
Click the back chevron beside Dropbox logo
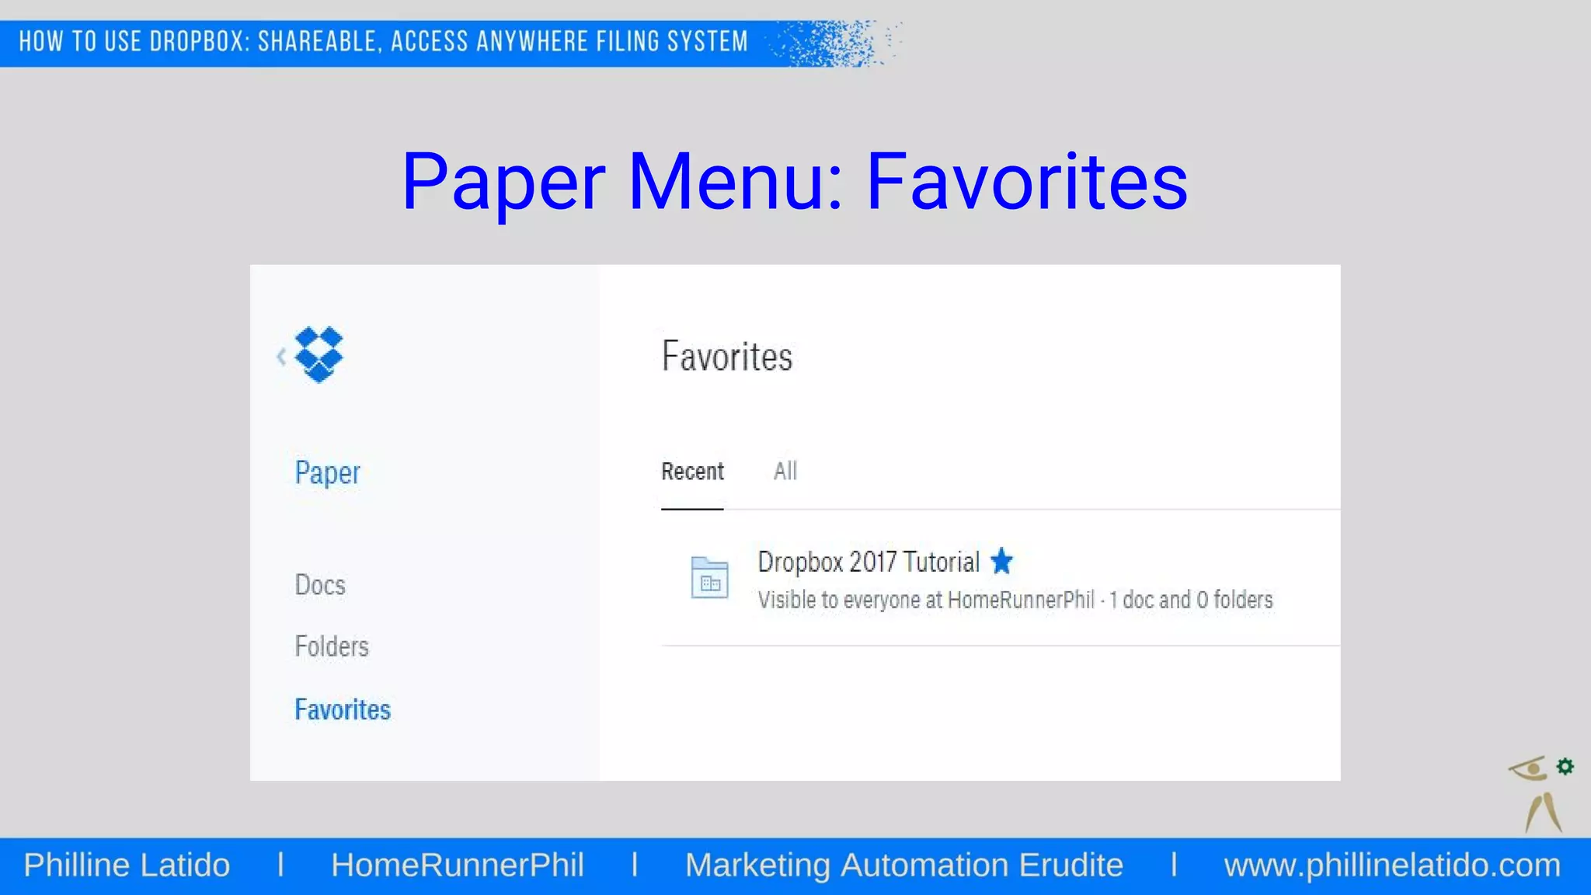[x=281, y=357]
